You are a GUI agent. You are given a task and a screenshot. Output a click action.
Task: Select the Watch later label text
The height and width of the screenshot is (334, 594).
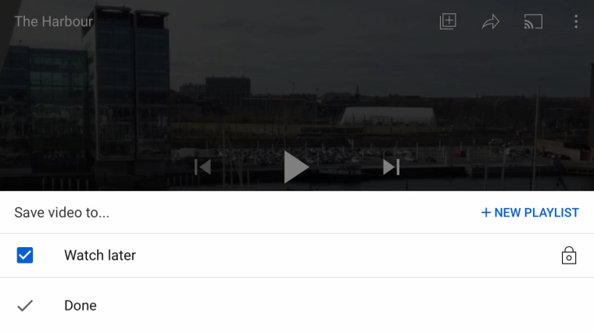coord(100,255)
